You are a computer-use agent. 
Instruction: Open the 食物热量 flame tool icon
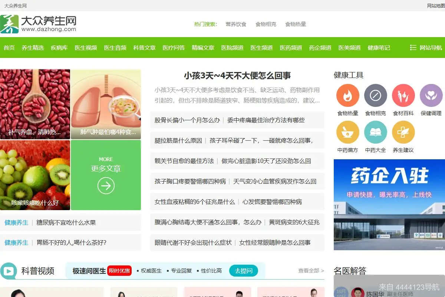pyautogui.click(x=347, y=95)
